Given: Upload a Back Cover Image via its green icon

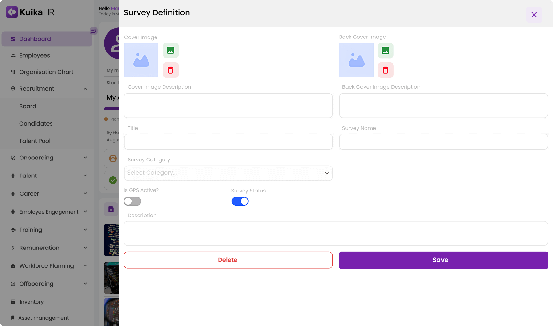Looking at the screenshot, I should (386, 50).
